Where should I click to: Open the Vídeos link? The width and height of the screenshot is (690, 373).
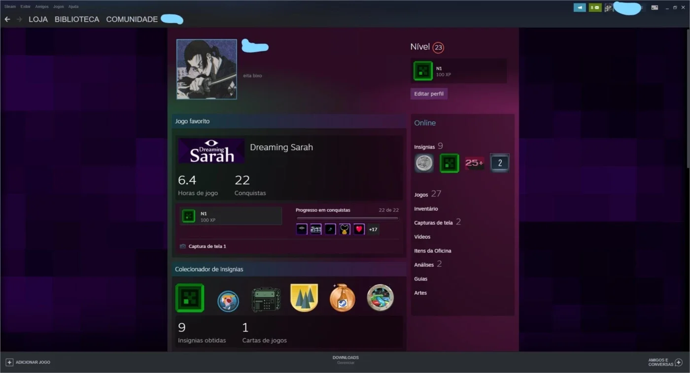(x=422, y=237)
